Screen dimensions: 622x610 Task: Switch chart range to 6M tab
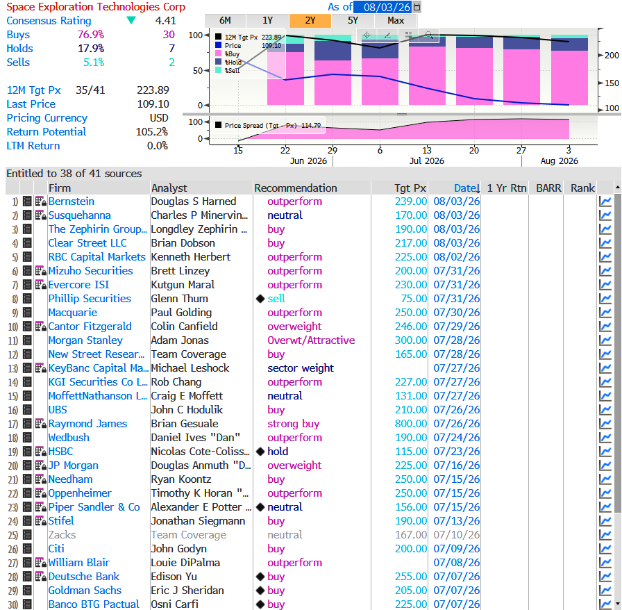[225, 21]
